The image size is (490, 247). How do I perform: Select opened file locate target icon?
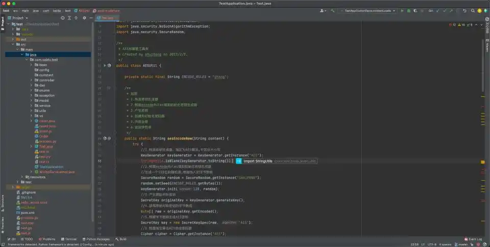pos(64,18)
